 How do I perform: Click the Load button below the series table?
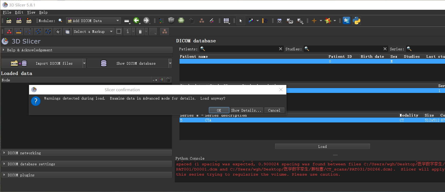click(322, 147)
